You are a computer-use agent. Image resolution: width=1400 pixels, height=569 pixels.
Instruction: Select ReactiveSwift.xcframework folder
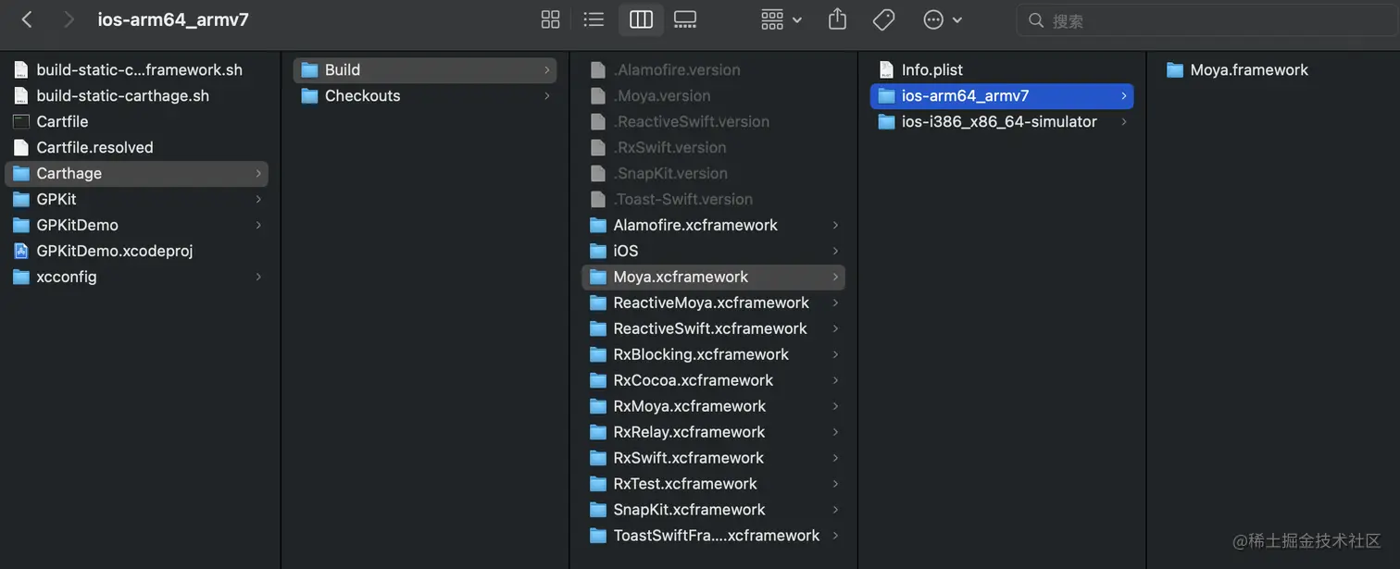(713, 328)
